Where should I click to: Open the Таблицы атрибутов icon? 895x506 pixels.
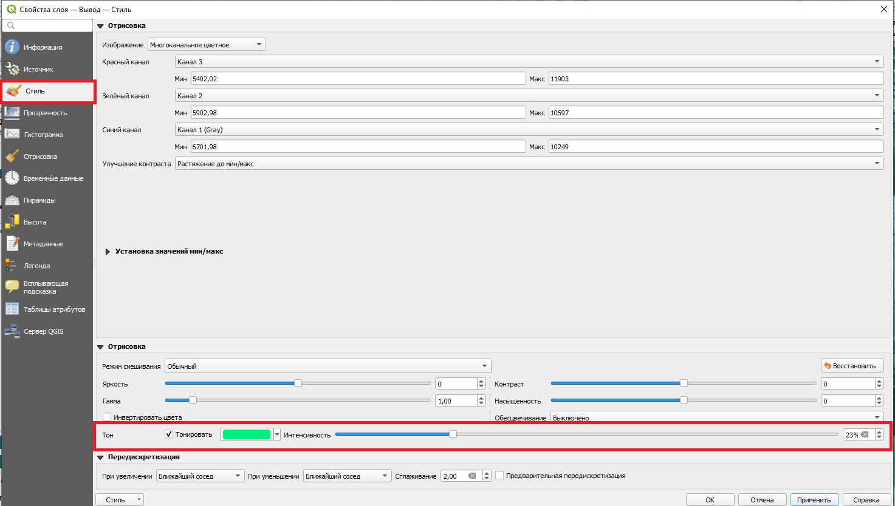(12, 309)
